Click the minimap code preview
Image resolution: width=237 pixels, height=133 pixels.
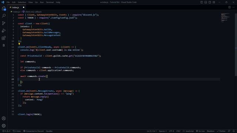225,17
